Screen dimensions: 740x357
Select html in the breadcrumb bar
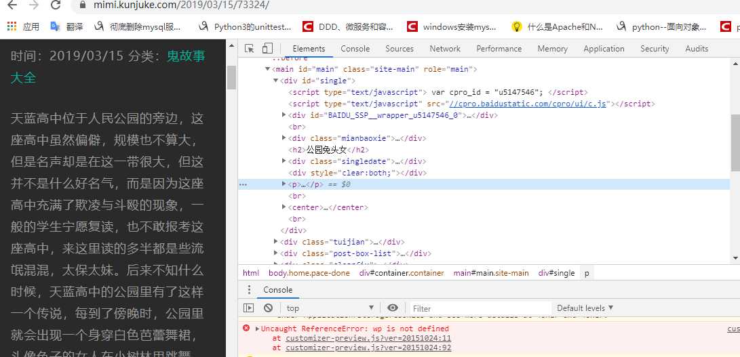(251, 273)
